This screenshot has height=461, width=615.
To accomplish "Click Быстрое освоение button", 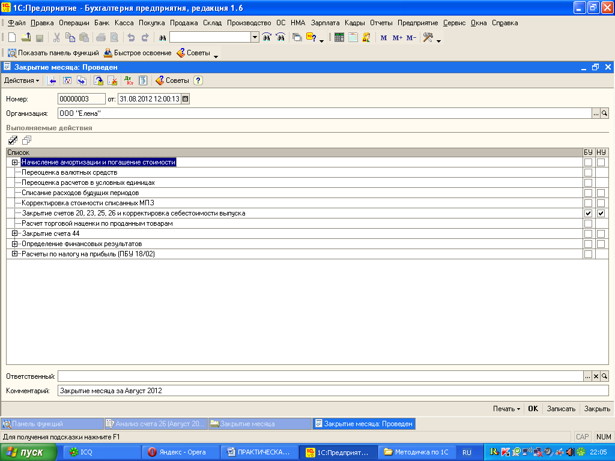I will (138, 53).
